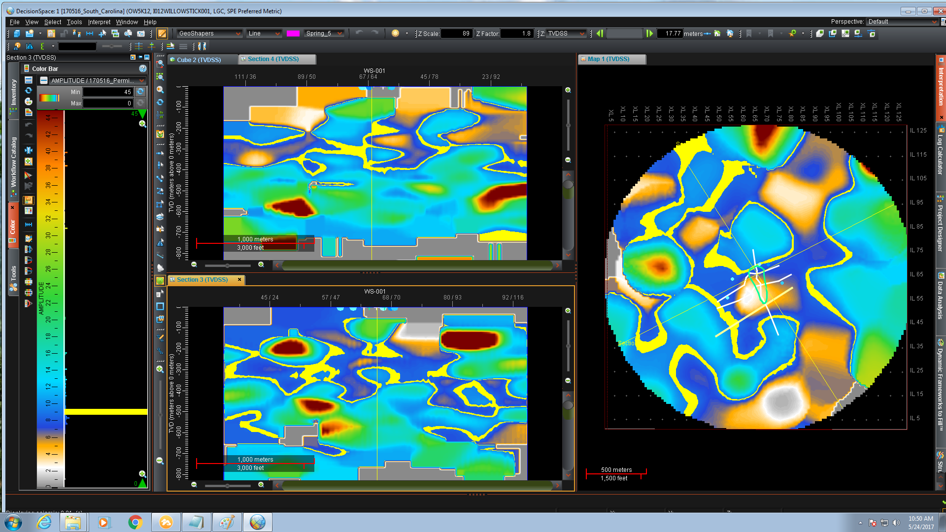Open Google Chrome from the taskbar
Image resolution: width=946 pixels, height=532 pixels.
click(135, 522)
